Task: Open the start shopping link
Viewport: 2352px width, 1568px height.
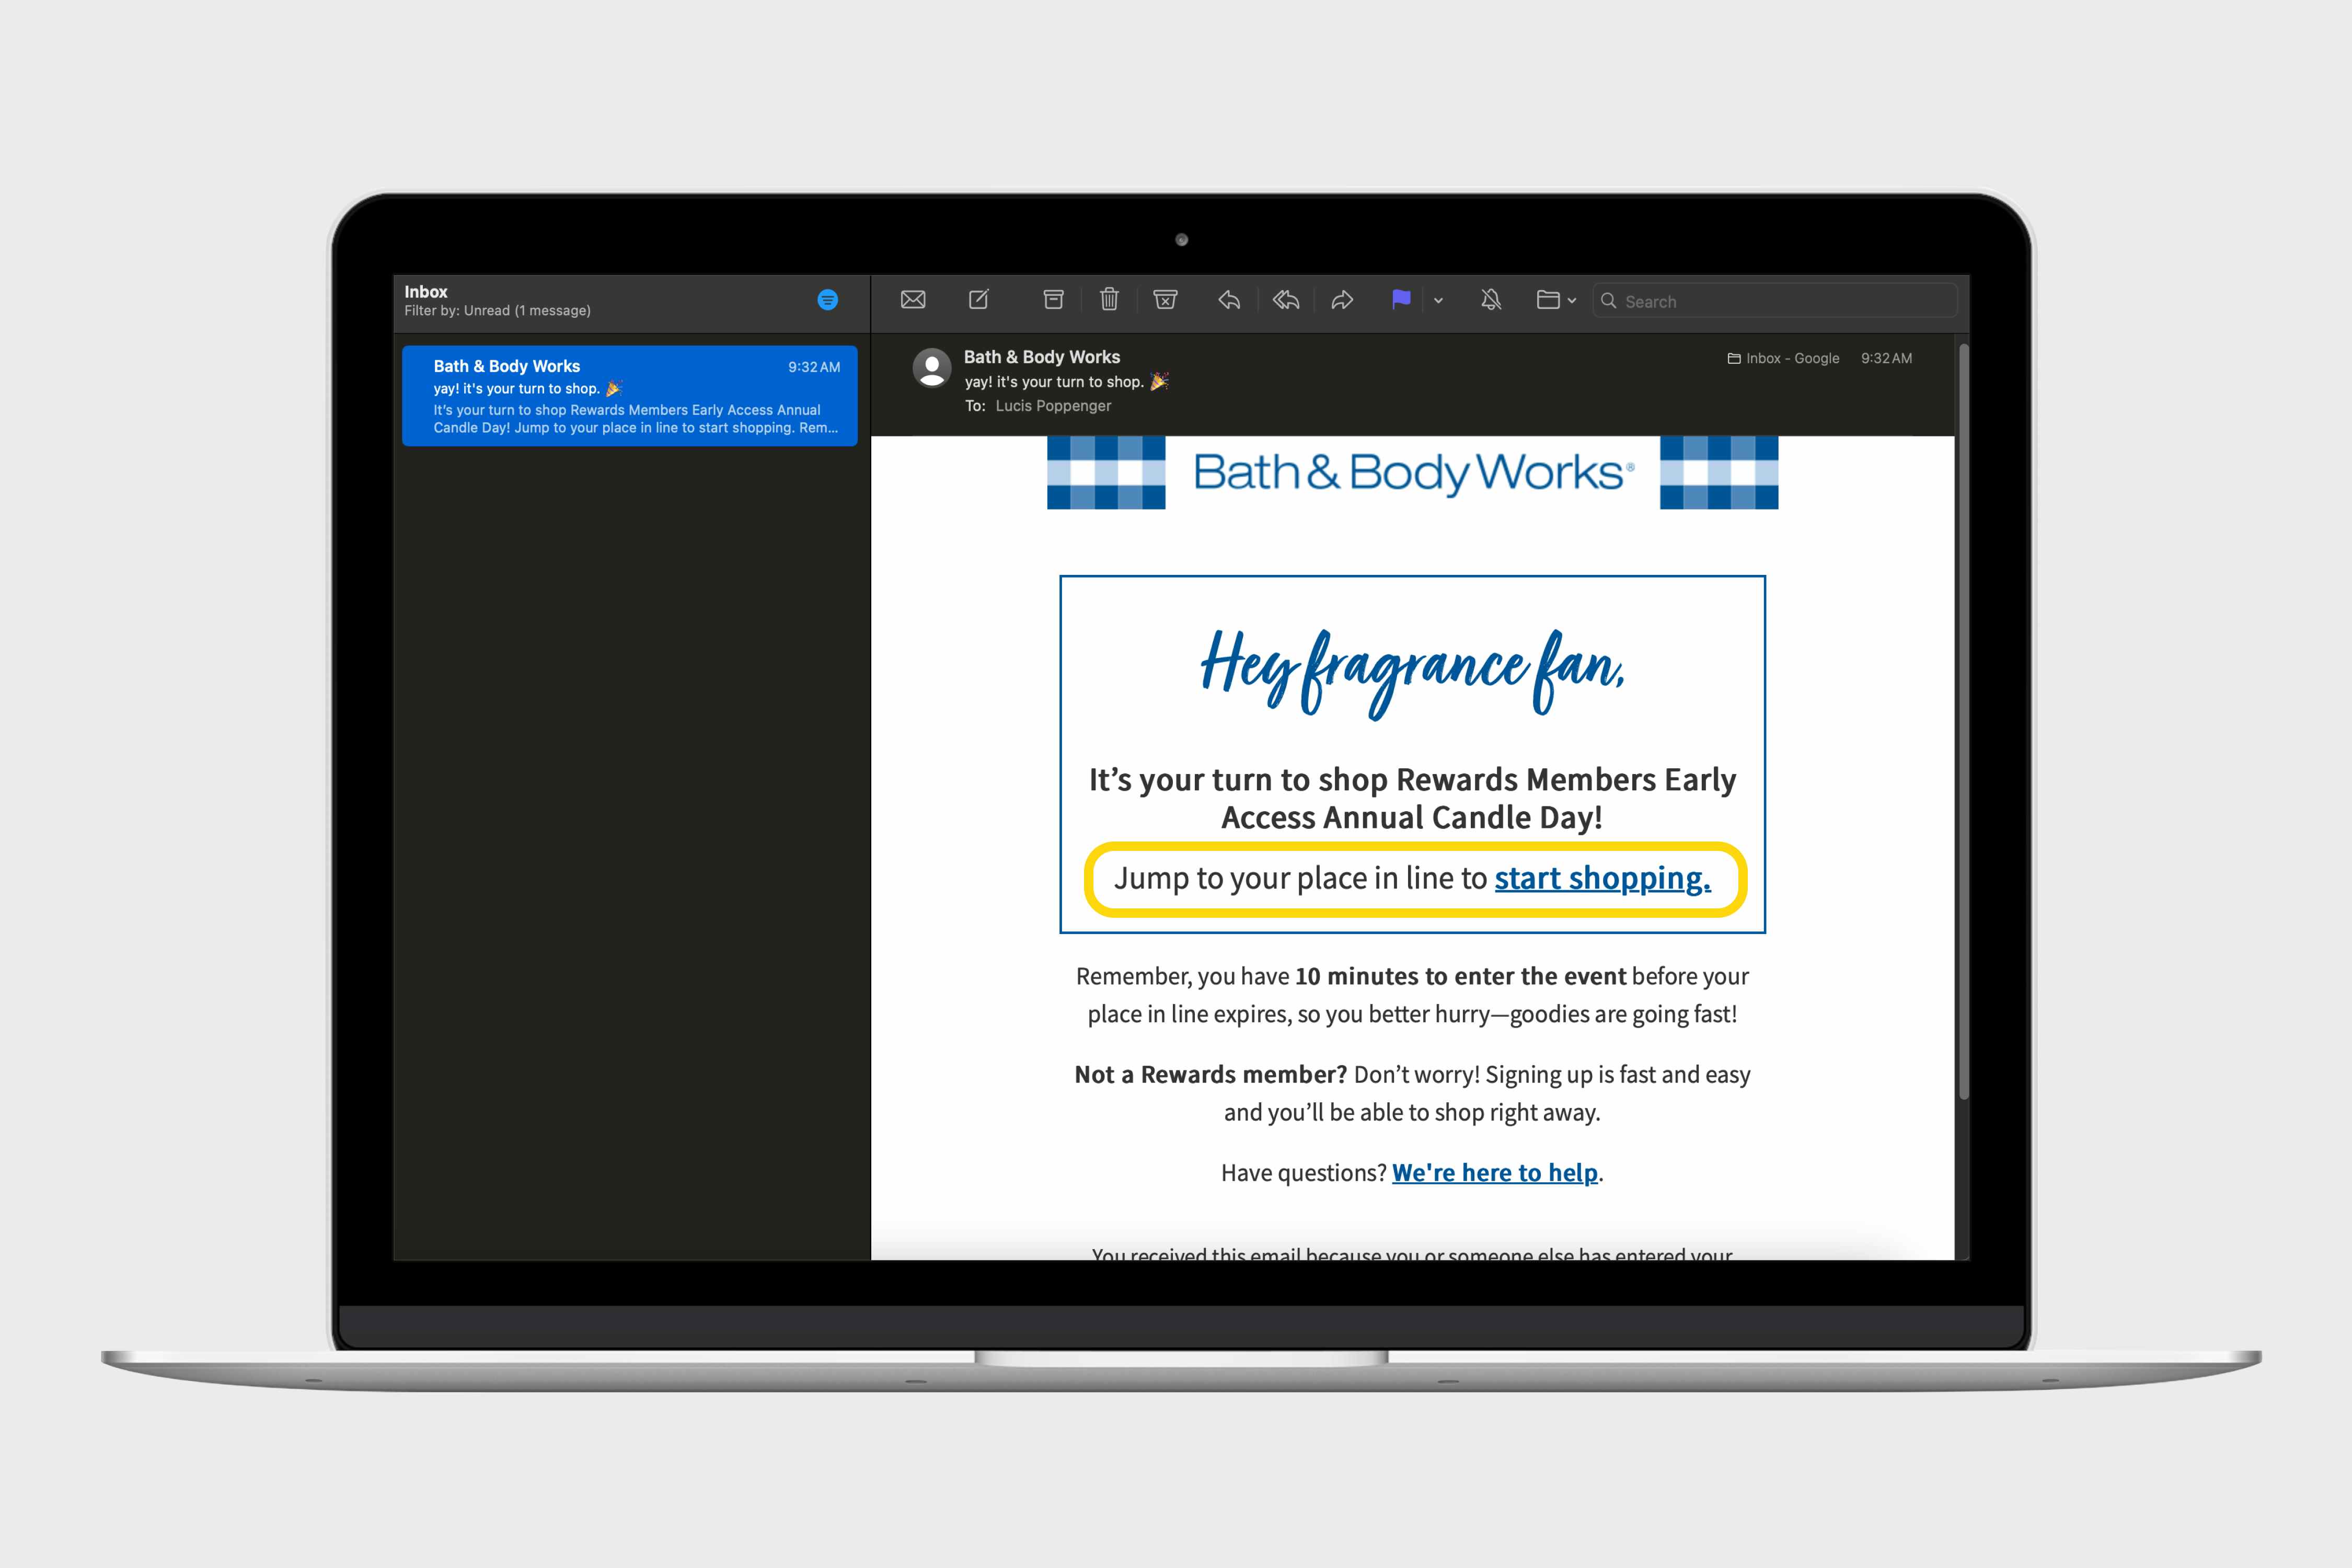Action: [1602, 878]
